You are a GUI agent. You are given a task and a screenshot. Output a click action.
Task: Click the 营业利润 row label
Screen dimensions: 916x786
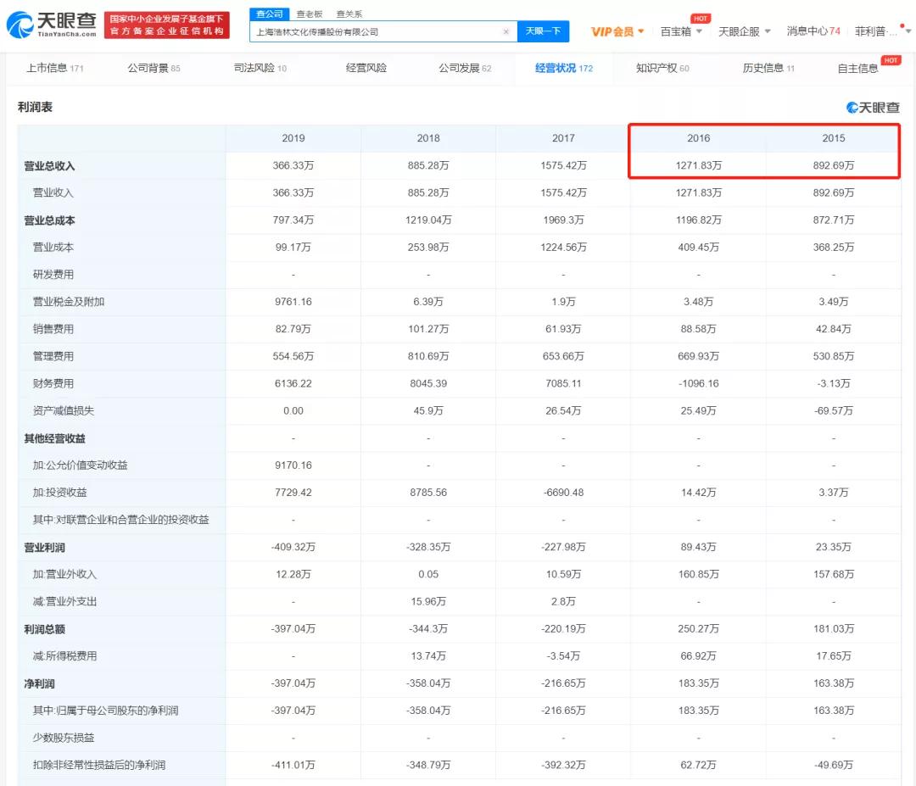tap(44, 547)
